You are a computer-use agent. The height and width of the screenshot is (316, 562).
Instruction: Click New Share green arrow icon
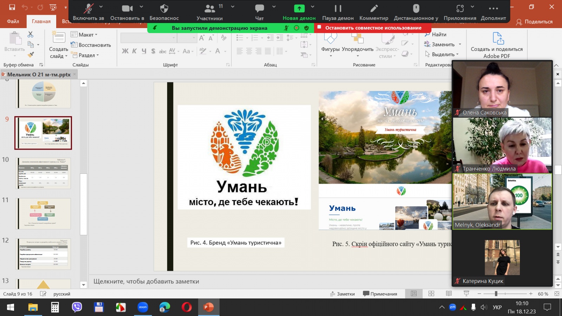pos(299,8)
